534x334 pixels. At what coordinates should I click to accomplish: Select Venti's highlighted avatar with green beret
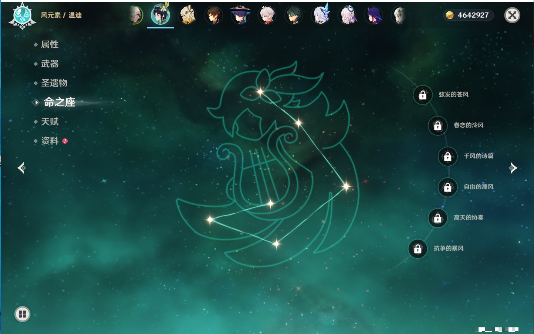160,15
